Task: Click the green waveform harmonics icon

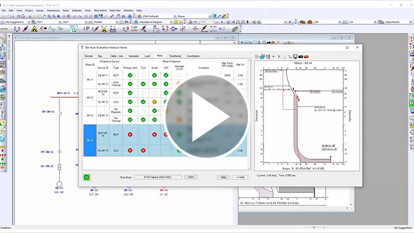Action: coord(52,29)
